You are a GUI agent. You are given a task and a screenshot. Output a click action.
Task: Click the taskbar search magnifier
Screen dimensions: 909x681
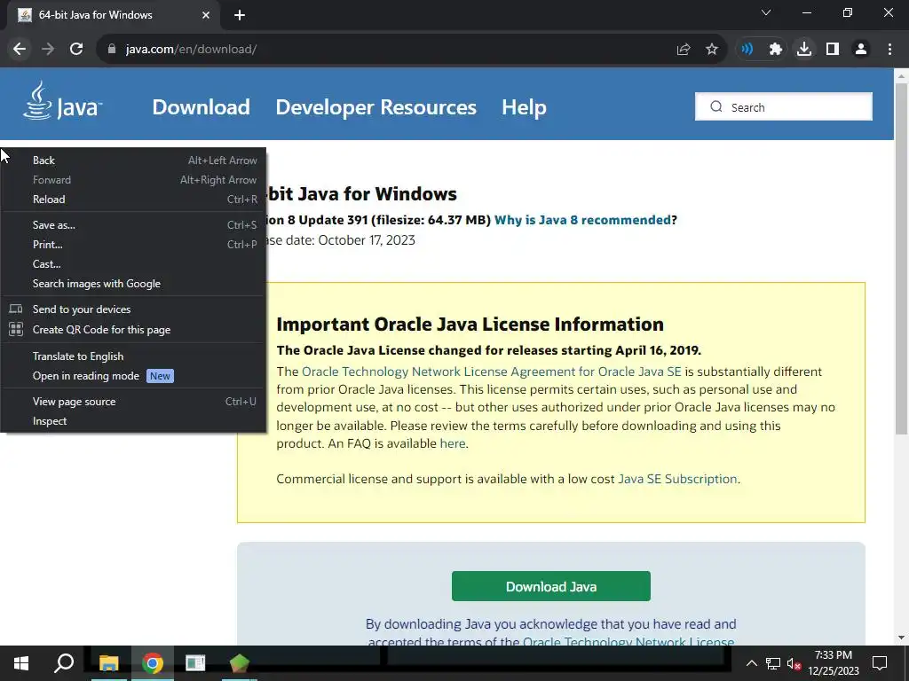(x=64, y=663)
